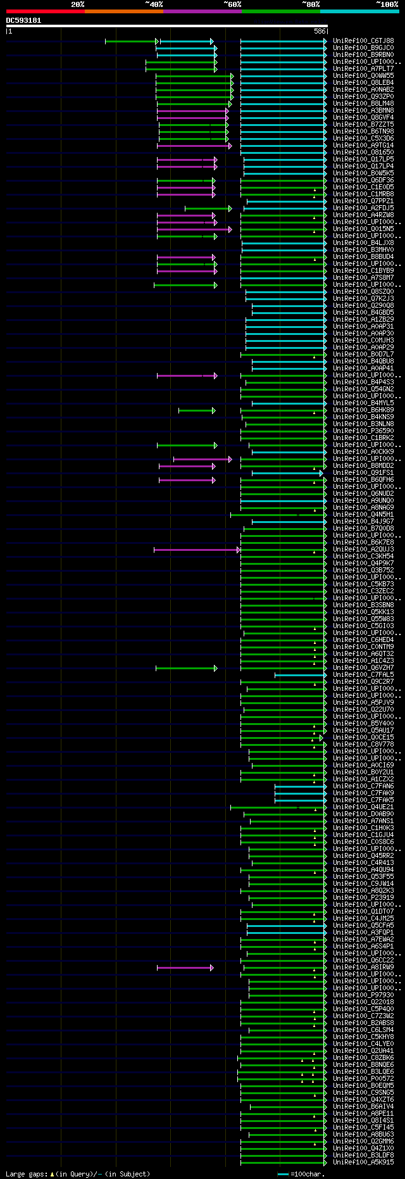The width and height of the screenshot is (405, 1179).
Task: Click the UniRef100_A7S8M7 label
Action: [363, 278]
